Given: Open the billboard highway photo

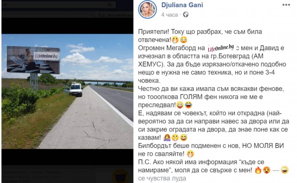Looking at the screenshot, I should click(67, 91).
